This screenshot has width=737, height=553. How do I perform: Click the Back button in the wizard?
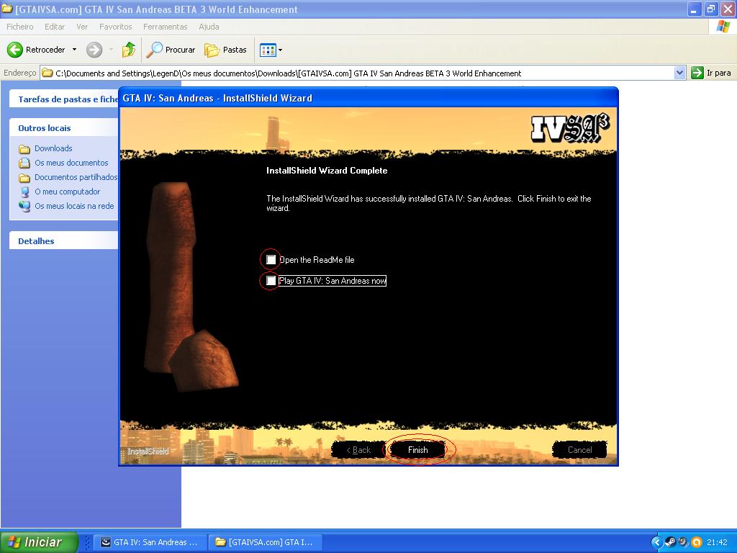click(x=358, y=450)
